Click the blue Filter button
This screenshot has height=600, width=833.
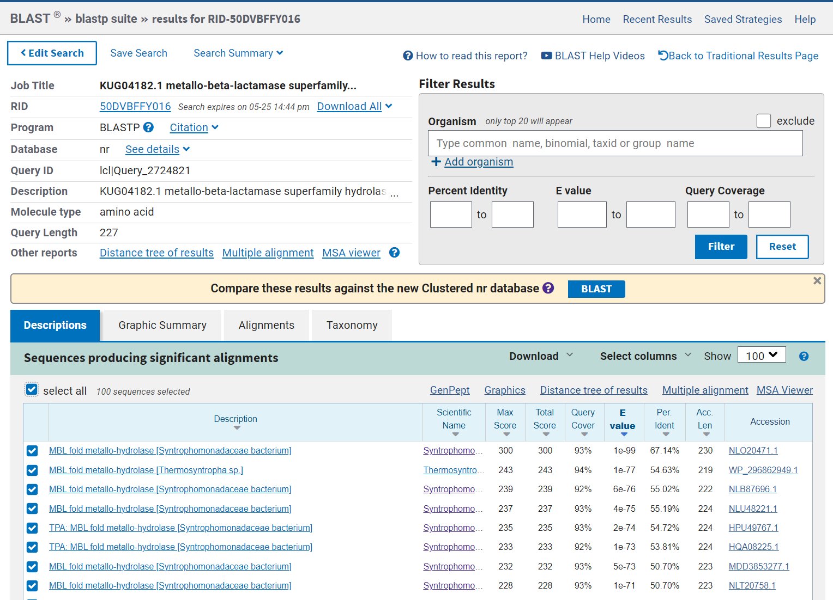pyautogui.click(x=721, y=247)
